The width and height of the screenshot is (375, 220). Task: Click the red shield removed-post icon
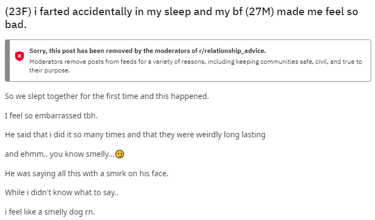(x=20, y=56)
